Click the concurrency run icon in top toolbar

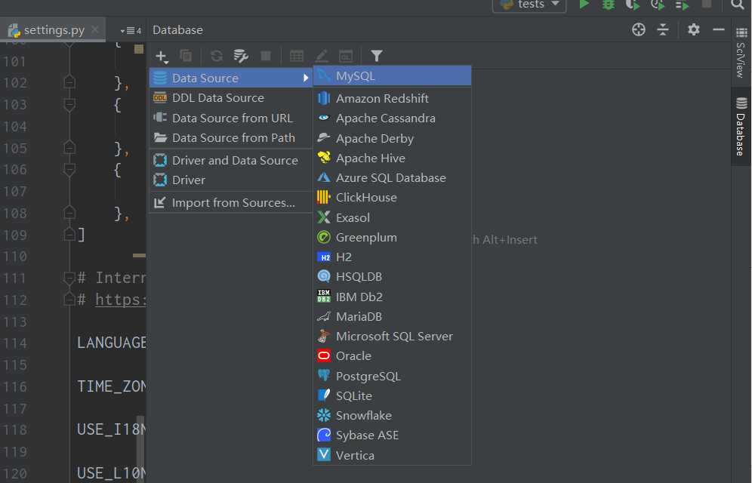pos(682,5)
